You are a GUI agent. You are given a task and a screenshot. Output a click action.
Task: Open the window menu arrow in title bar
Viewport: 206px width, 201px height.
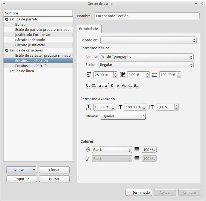click(x=4, y=4)
